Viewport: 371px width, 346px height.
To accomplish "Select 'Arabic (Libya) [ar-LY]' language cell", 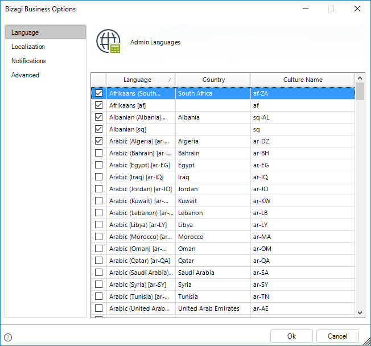I will 141,225.
